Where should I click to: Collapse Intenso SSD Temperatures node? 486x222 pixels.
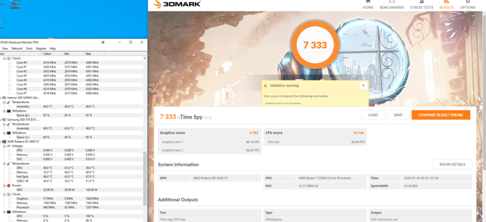click(x=4, y=102)
